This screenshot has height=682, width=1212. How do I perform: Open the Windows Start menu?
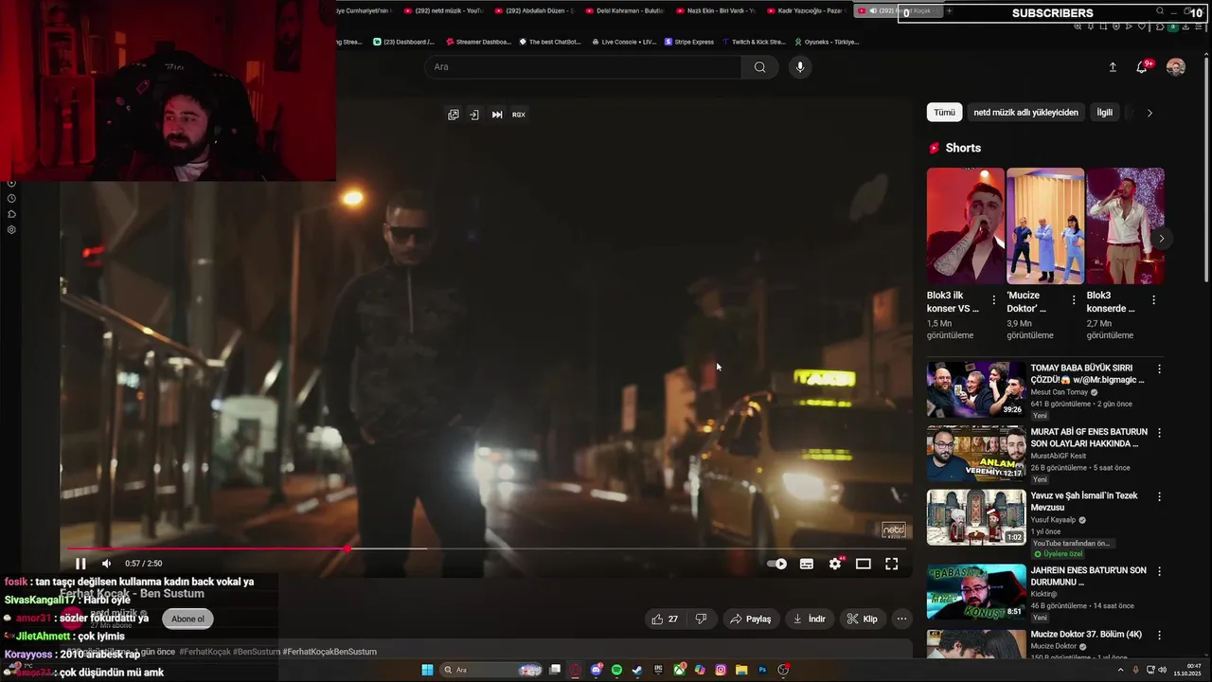(427, 670)
